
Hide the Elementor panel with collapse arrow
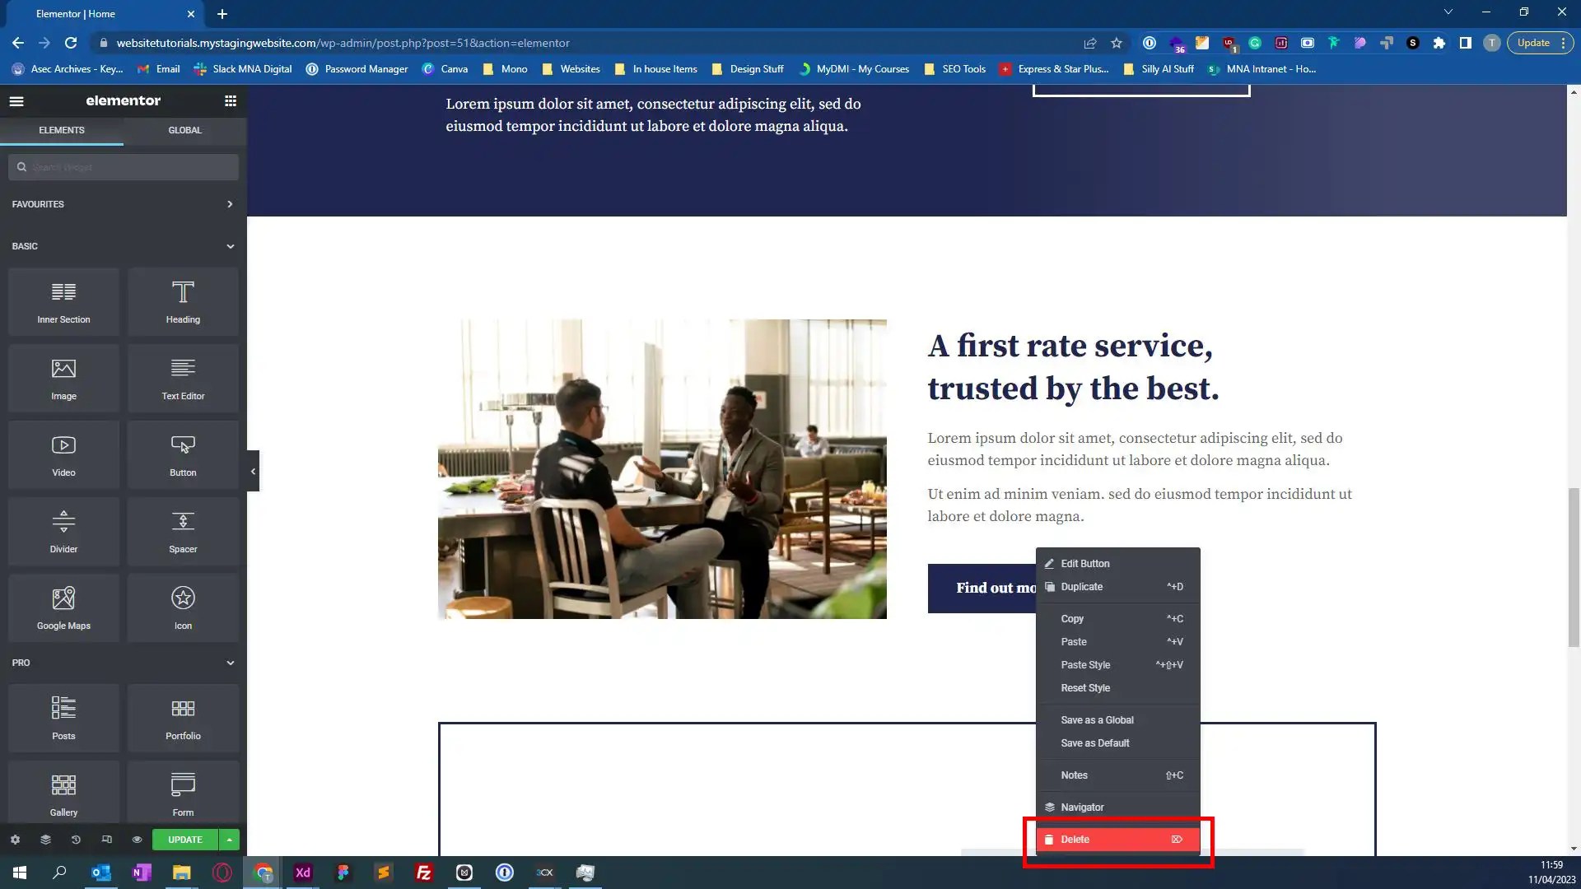(x=253, y=472)
